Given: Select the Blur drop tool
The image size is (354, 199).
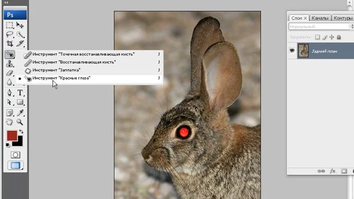Looking at the screenshot, I should [x=9, y=82].
